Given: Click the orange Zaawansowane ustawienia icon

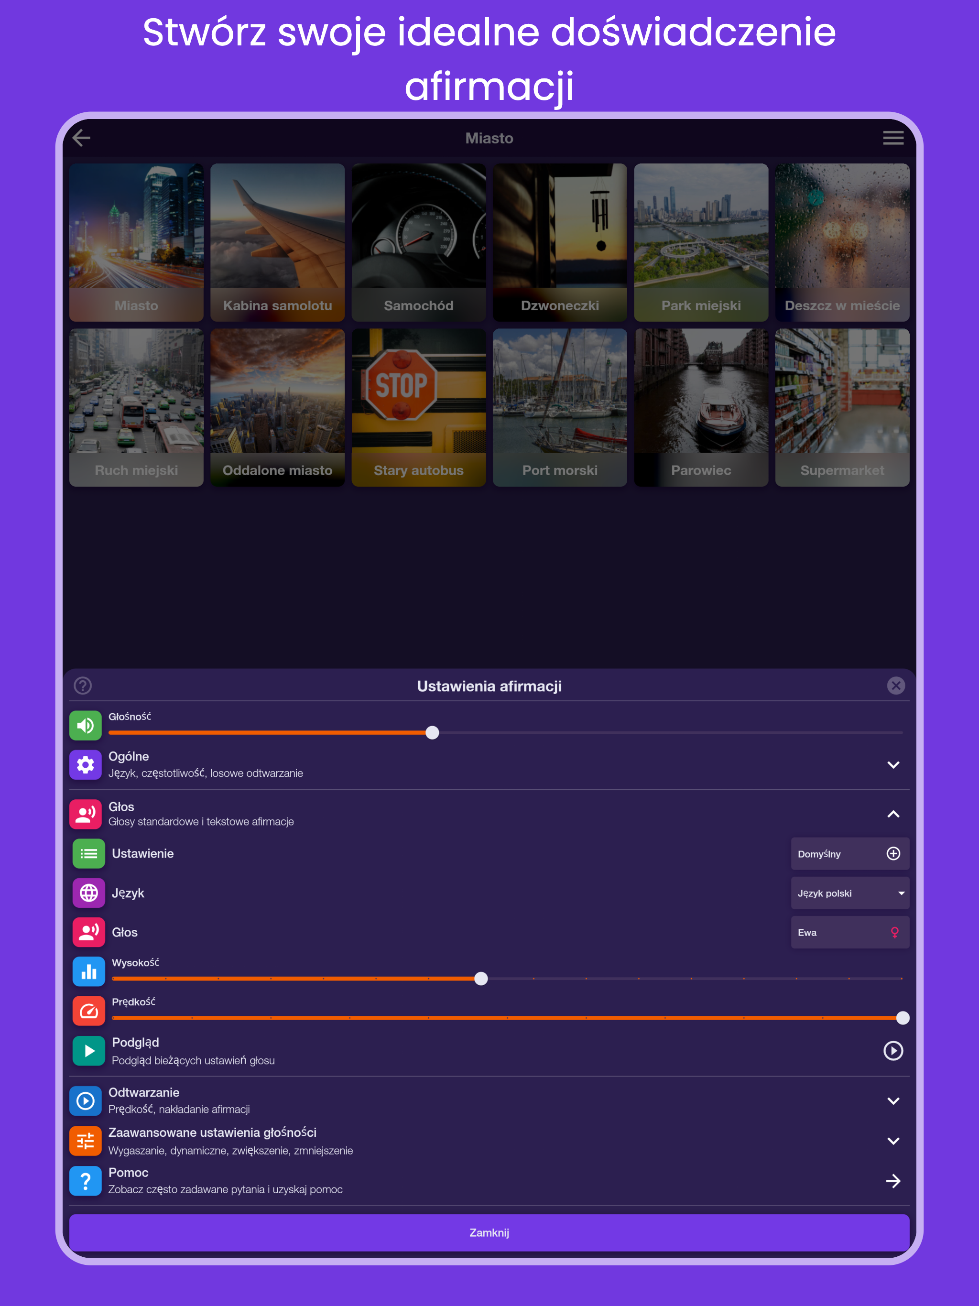Looking at the screenshot, I should (x=86, y=1141).
